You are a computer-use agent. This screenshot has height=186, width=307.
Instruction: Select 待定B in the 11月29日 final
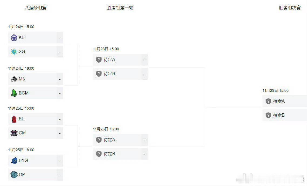(279, 115)
